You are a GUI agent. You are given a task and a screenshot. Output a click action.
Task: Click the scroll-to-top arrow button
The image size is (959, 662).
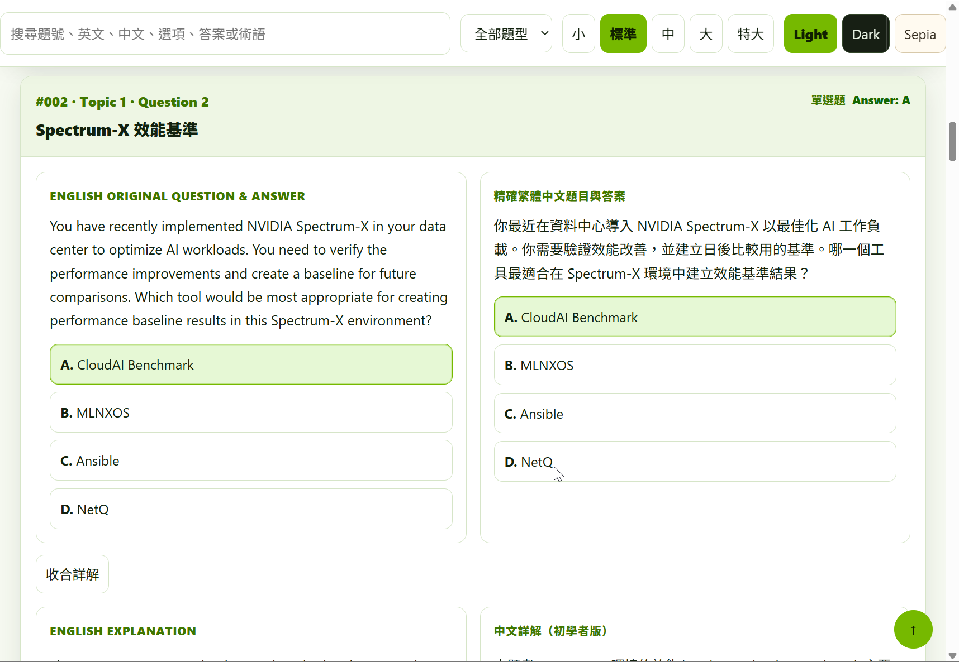tap(913, 630)
